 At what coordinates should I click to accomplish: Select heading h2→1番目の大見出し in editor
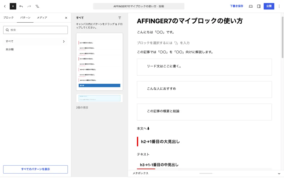click(x=160, y=142)
